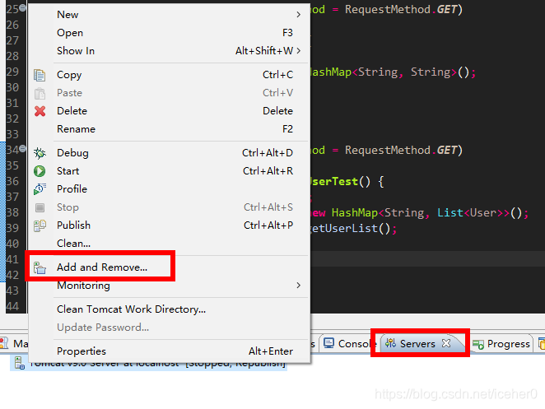Click the red Delete X icon
This screenshot has width=545, height=409.
(40, 111)
